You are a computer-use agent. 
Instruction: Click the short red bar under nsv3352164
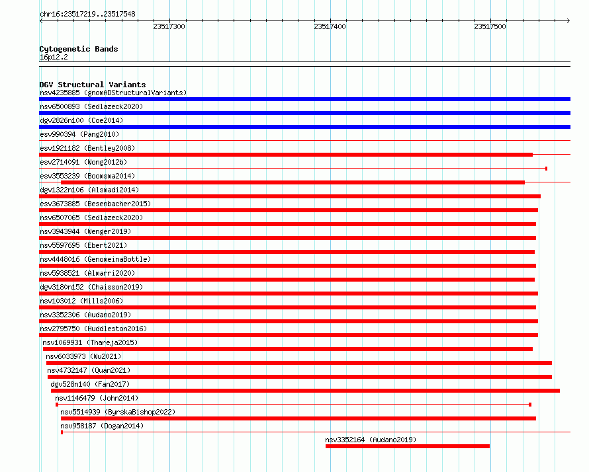[408, 446]
